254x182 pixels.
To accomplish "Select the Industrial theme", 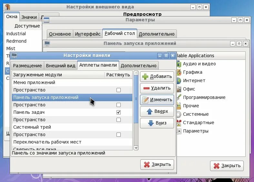I will click(16, 34).
